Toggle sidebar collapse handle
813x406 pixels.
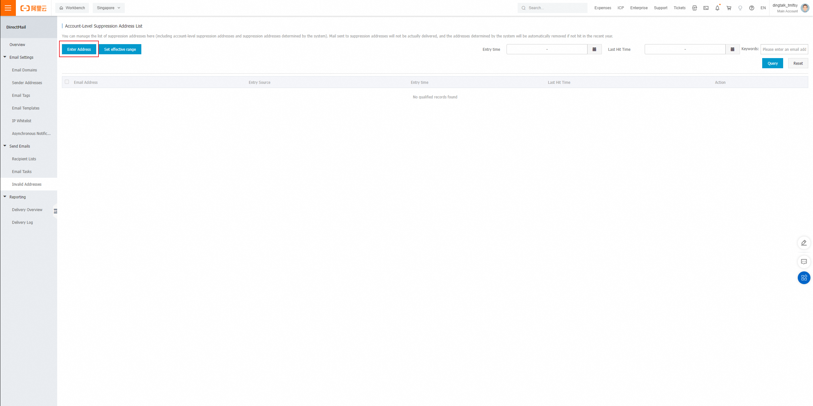pos(56,211)
